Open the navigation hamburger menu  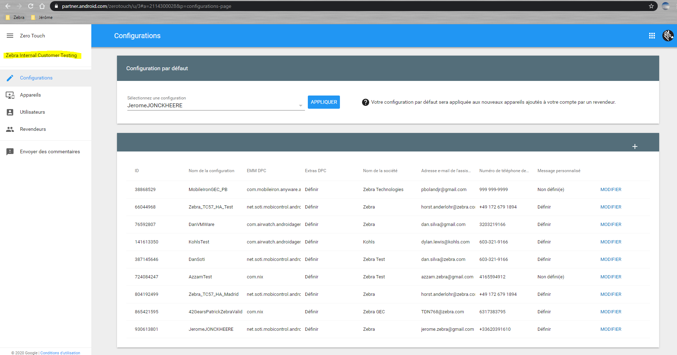10,35
